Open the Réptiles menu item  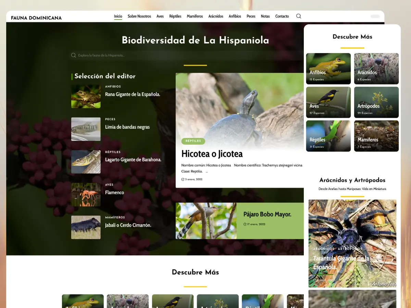tap(175, 16)
